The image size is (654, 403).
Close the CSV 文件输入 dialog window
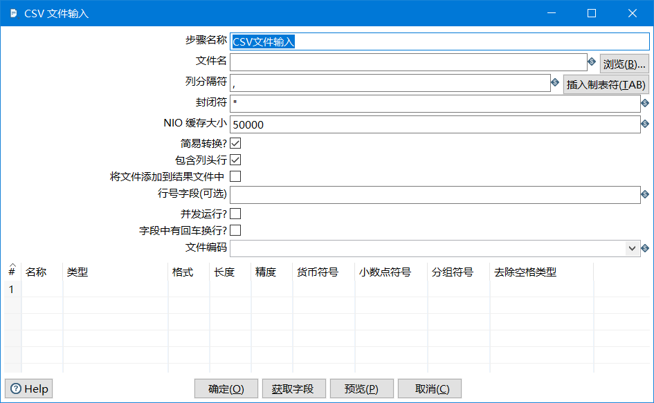point(633,13)
